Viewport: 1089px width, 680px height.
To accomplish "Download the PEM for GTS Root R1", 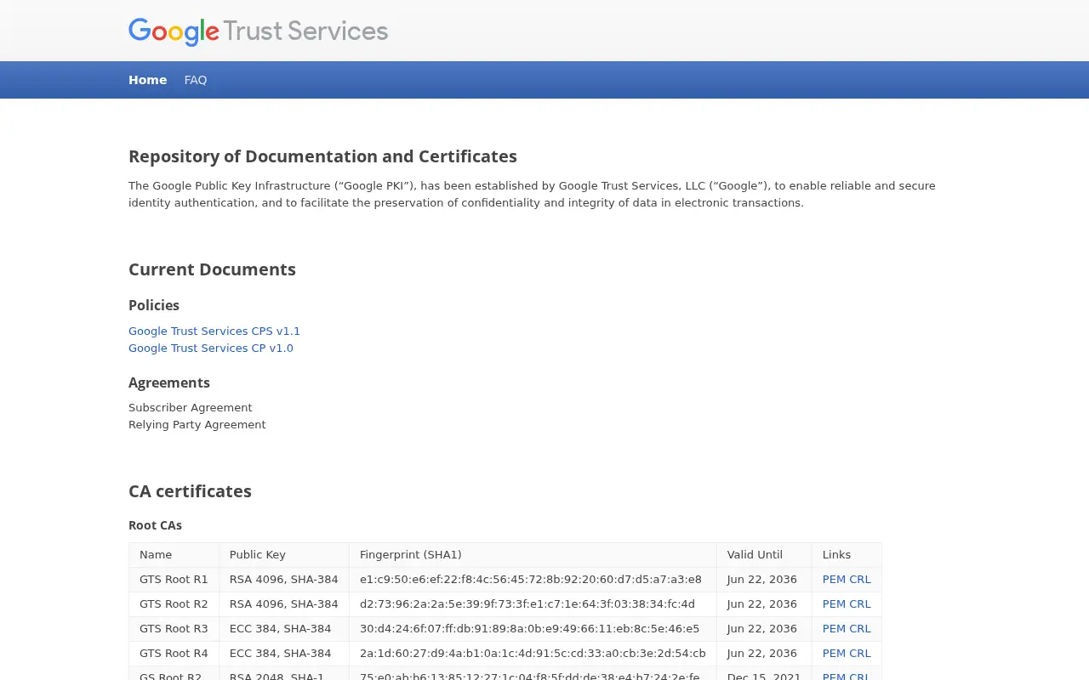I will tap(834, 580).
